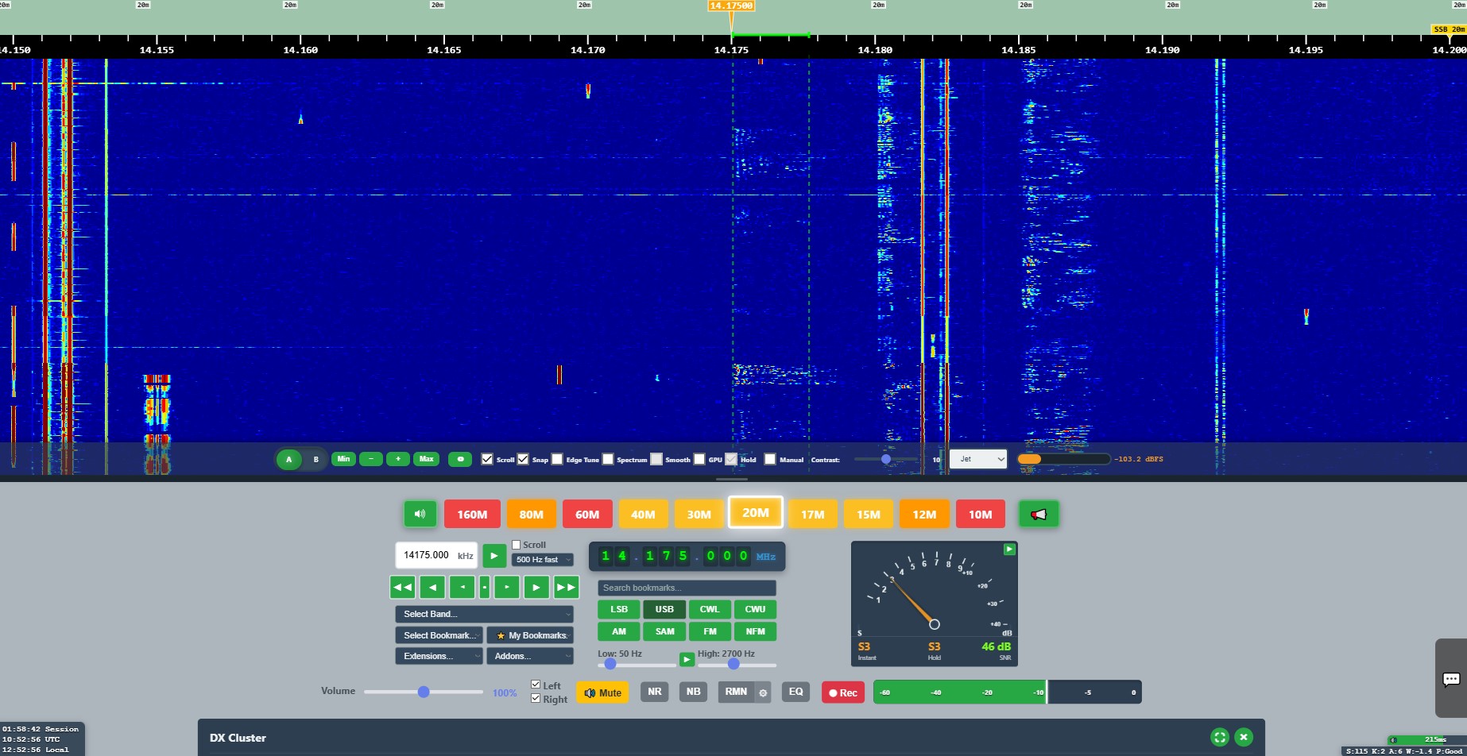Select LSB mode
Image resolution: width=1467 pixels, height=756 pixels.
point(619,609)
